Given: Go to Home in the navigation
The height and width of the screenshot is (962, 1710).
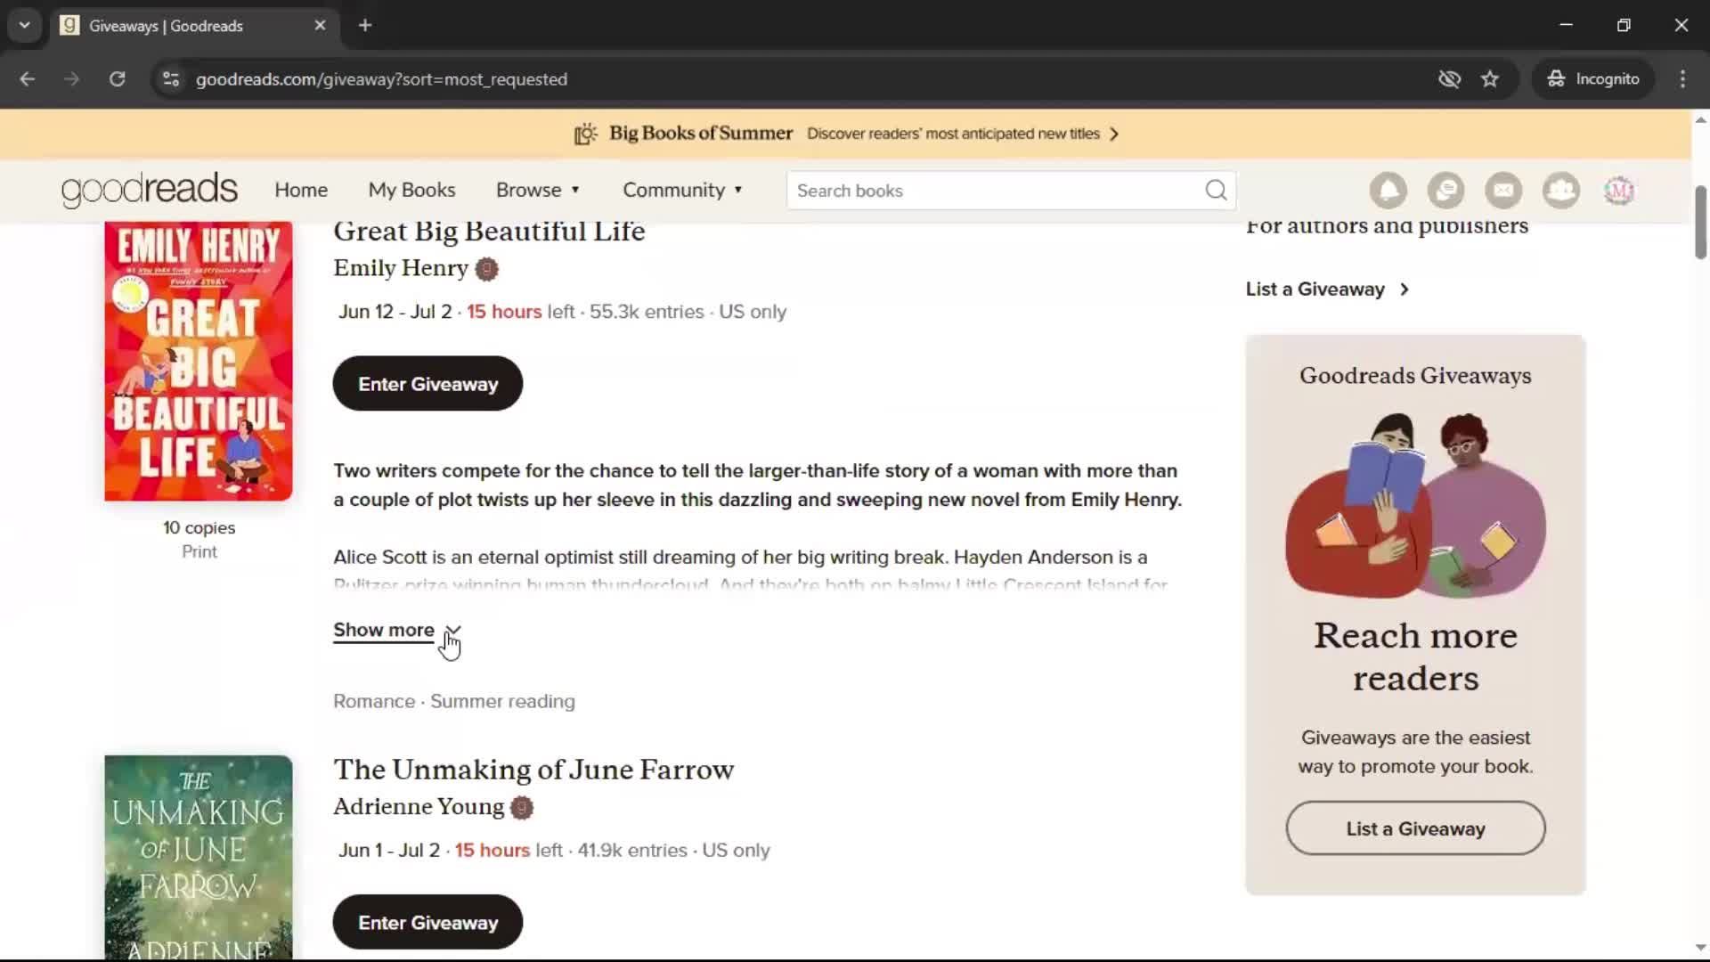Looking at the screenshot, I should 301,191.
